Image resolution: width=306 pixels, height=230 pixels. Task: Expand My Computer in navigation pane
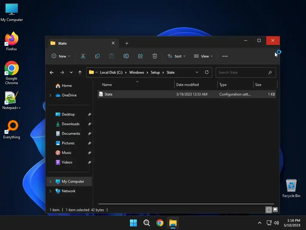point(50,181)
